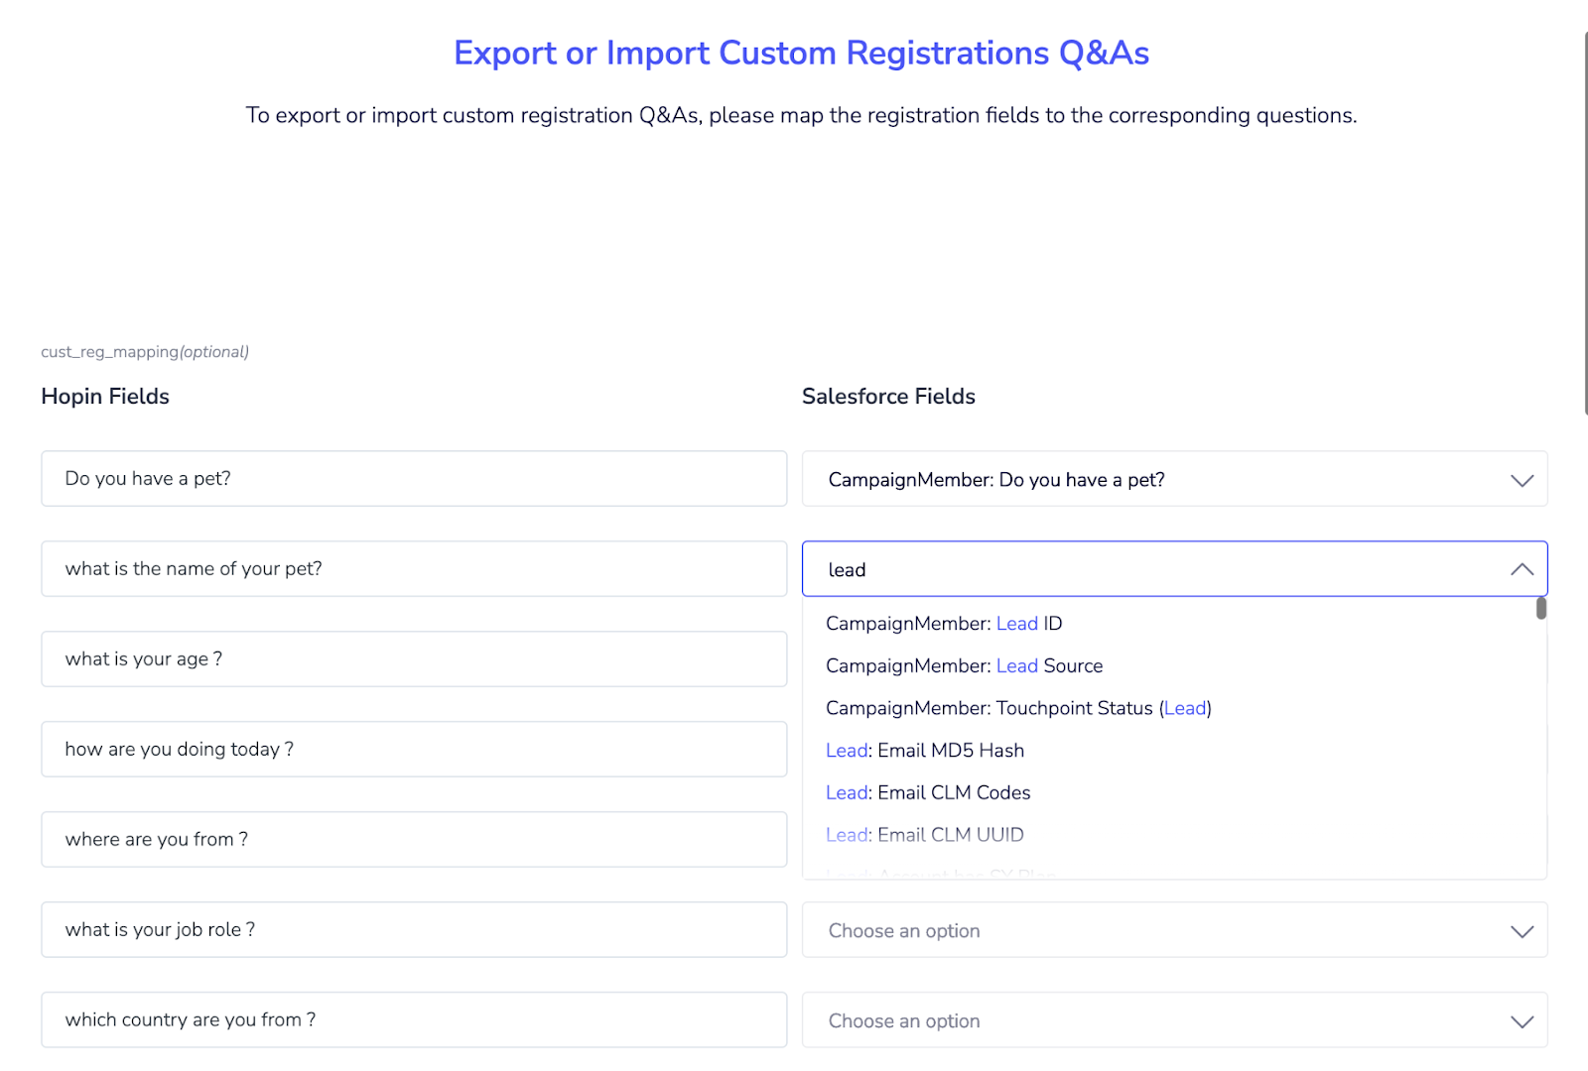Select CampaignMember: Lead ID option
This screenshot has width=1588, height=1071.
coord(944,624)
